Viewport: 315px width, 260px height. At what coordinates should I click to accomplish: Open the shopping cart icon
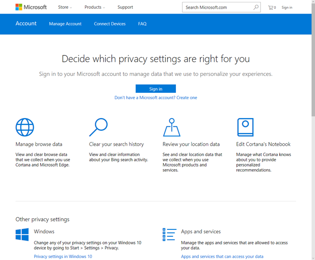[272, 8]
